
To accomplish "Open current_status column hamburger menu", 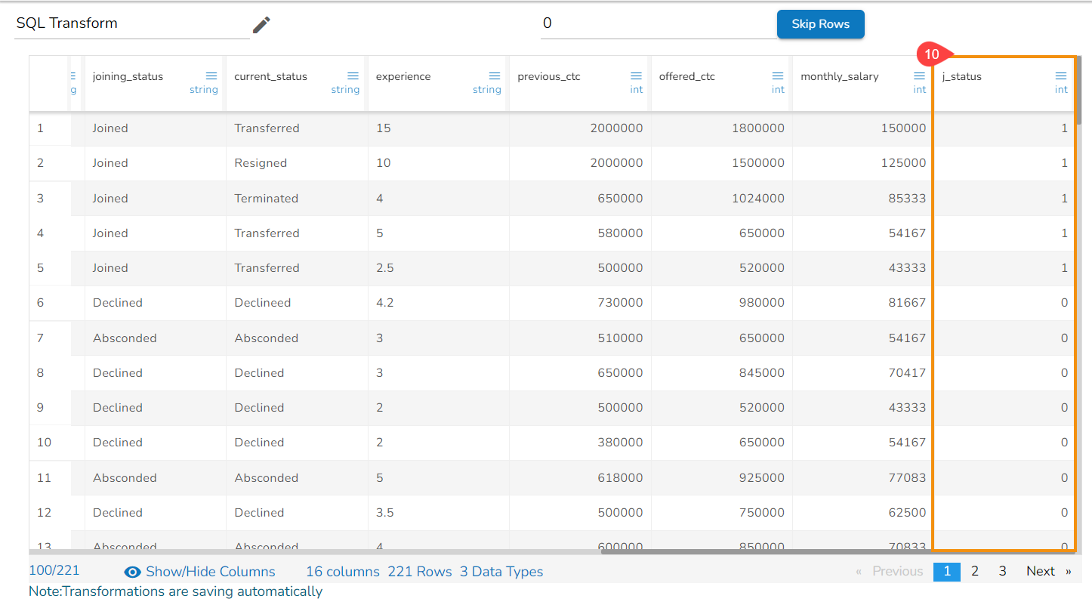I will click(x=353, y=76).
